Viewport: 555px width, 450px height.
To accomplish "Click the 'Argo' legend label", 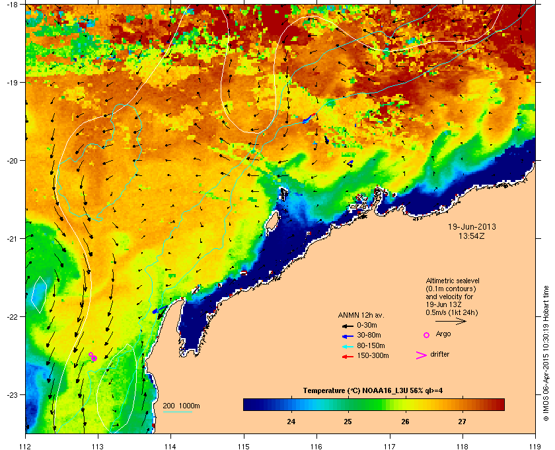I will tap(443, 334).
